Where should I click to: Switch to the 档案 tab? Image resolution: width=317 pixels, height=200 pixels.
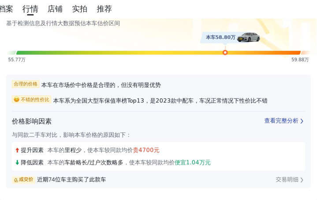coord(6,9)
